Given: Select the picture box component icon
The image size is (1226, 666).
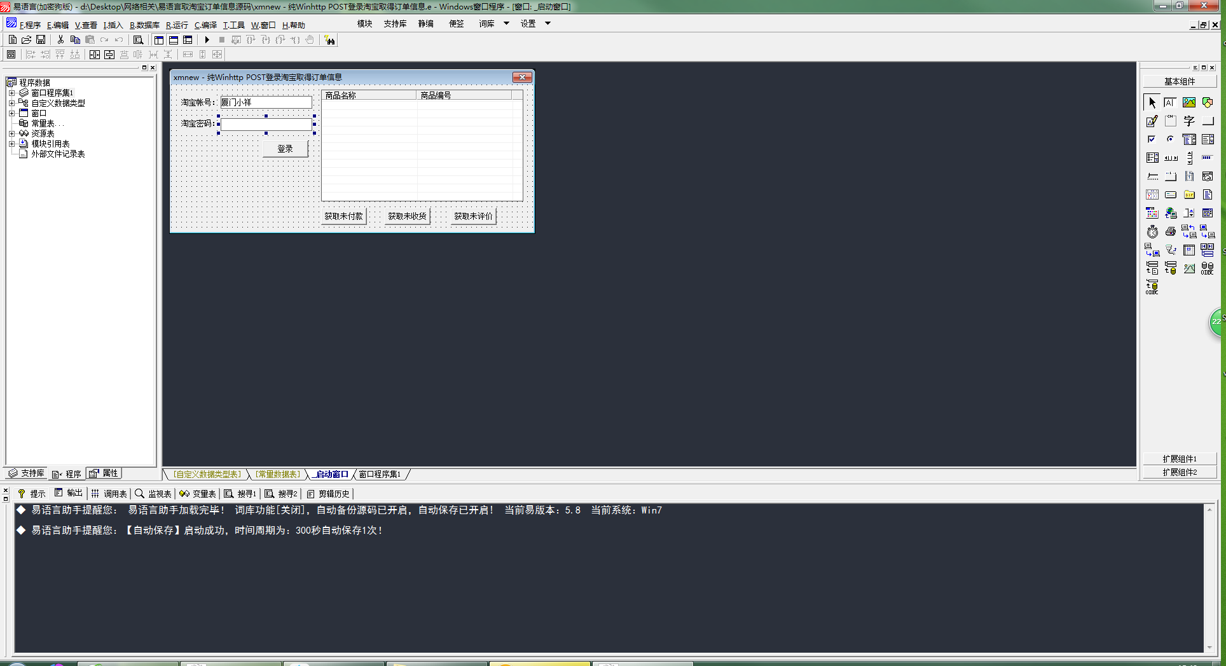Looking at the screenshot, I should point(1189,102).
